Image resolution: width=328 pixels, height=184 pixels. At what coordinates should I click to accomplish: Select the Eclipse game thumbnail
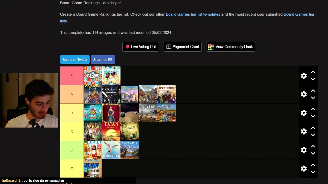(x=111, y=94)
